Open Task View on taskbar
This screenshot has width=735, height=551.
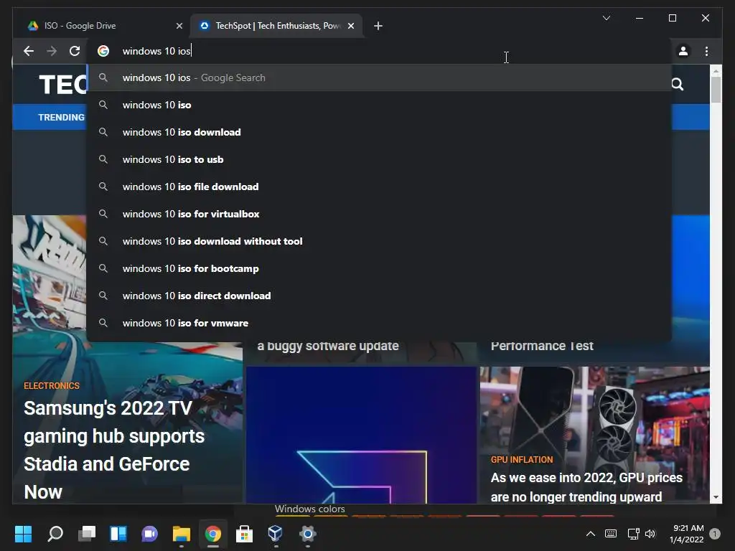point(87,534)
